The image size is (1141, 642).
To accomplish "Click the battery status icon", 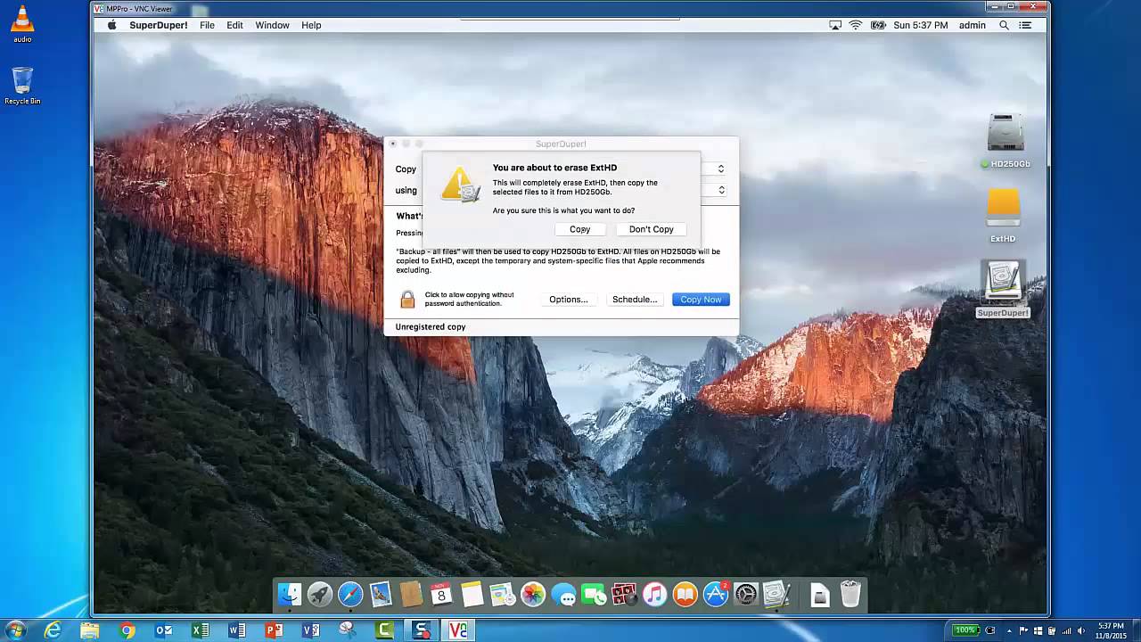I will 877,25.
